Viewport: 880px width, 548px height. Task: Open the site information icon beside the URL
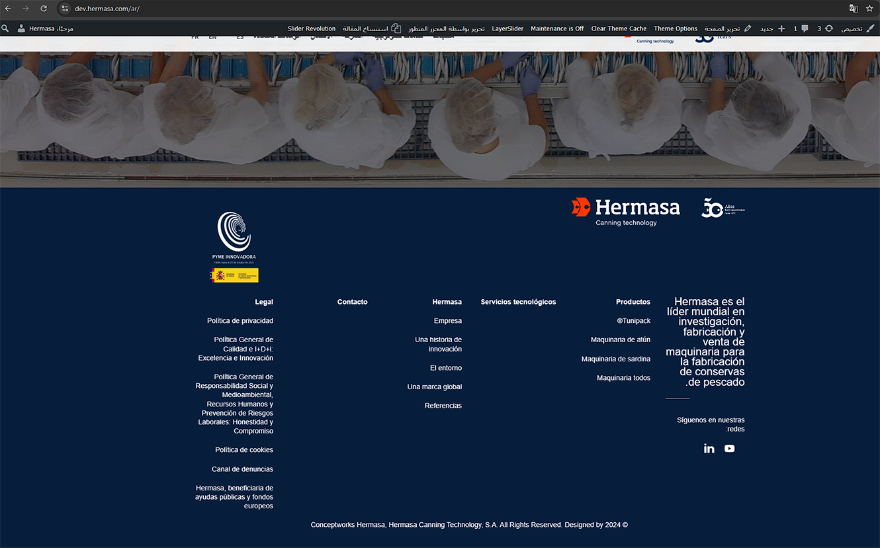pos(65,9)
